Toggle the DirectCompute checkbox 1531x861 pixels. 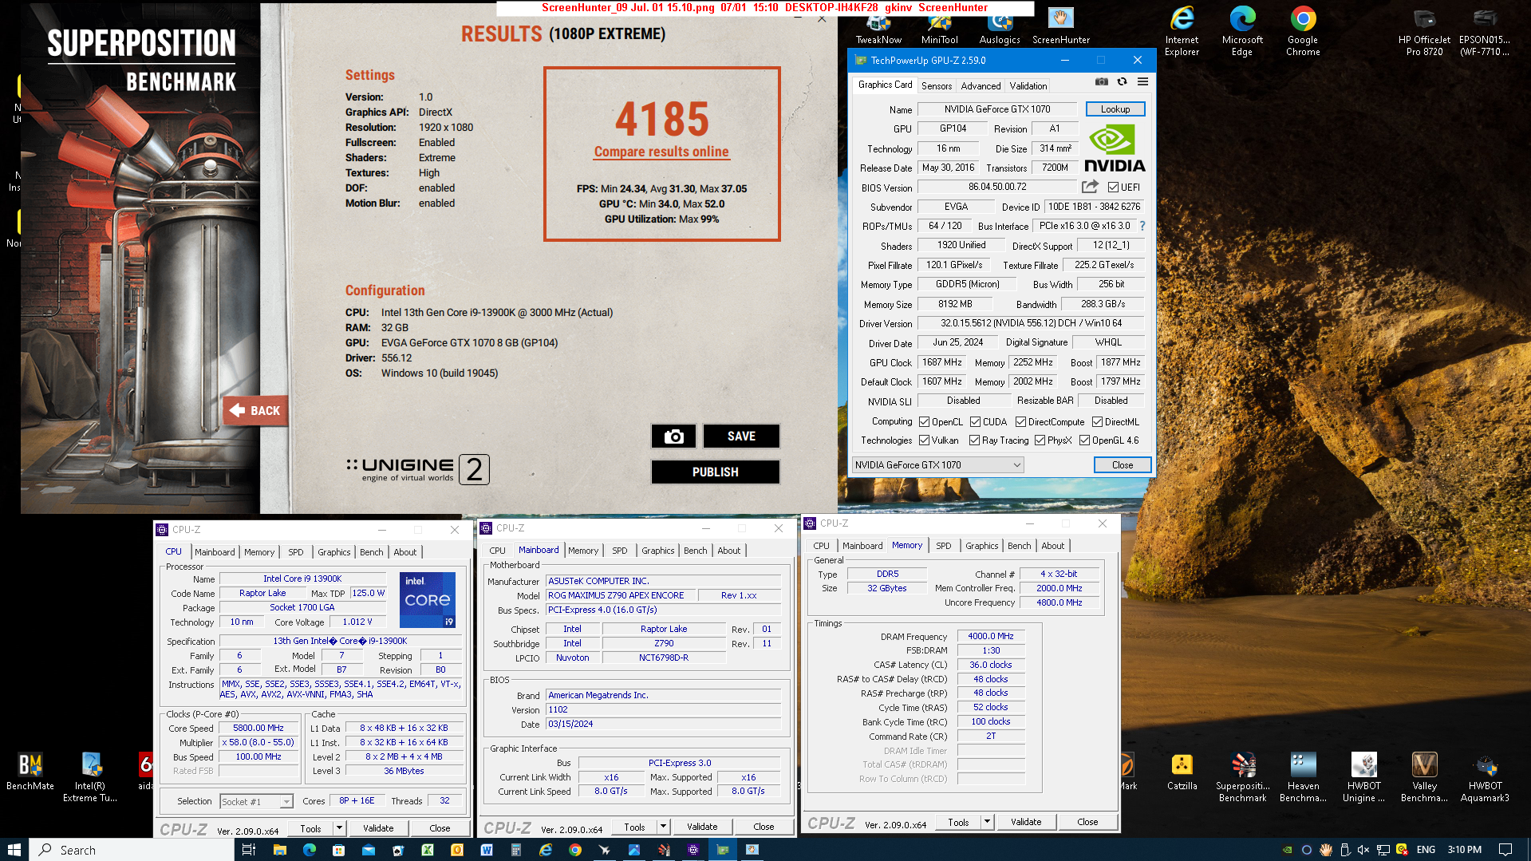pyautogui.click(x=1020, y=422)
